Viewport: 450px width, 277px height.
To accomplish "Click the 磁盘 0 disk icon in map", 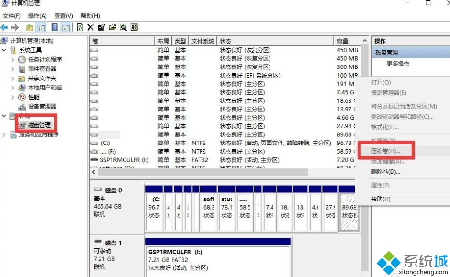I will (x=98, y=189).
